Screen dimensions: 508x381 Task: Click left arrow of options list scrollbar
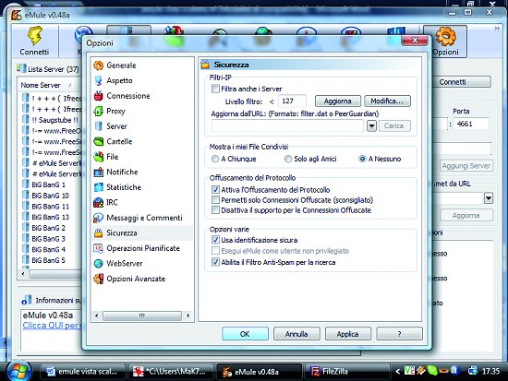[x=96, y=316]
